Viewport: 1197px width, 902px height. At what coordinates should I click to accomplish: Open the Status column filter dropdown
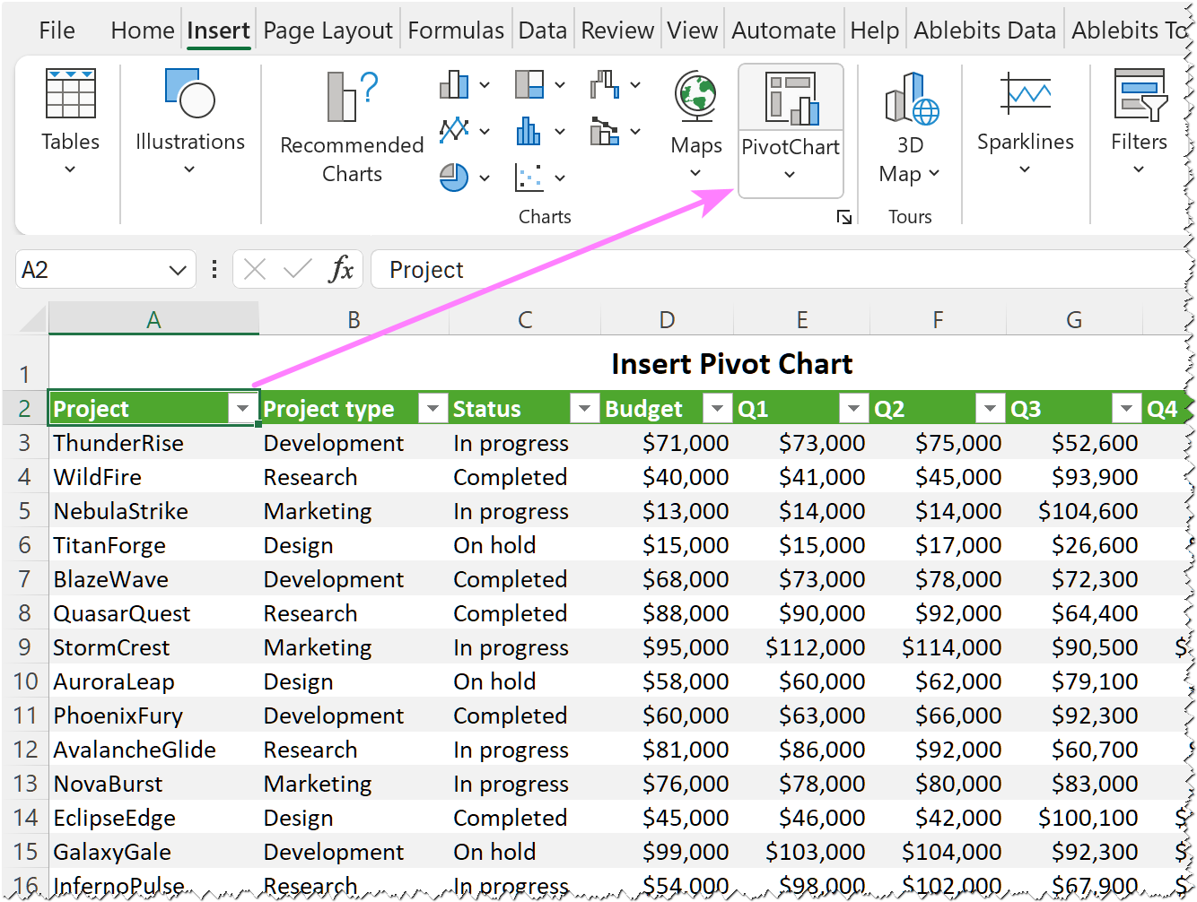click(x=584, y=408)
